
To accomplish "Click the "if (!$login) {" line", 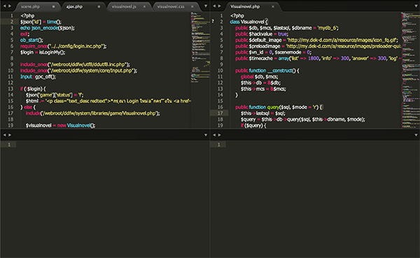I will click(x=33, y=89).
